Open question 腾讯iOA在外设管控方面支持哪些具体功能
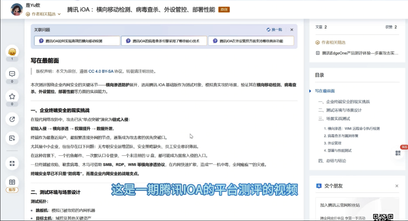This screenshot has height=221, width=408. (251, 41)
